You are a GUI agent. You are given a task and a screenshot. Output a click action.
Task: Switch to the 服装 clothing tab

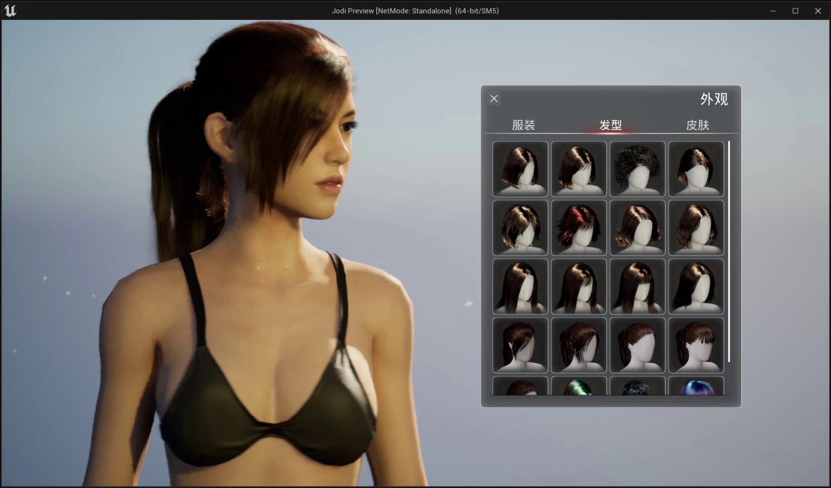523,125
